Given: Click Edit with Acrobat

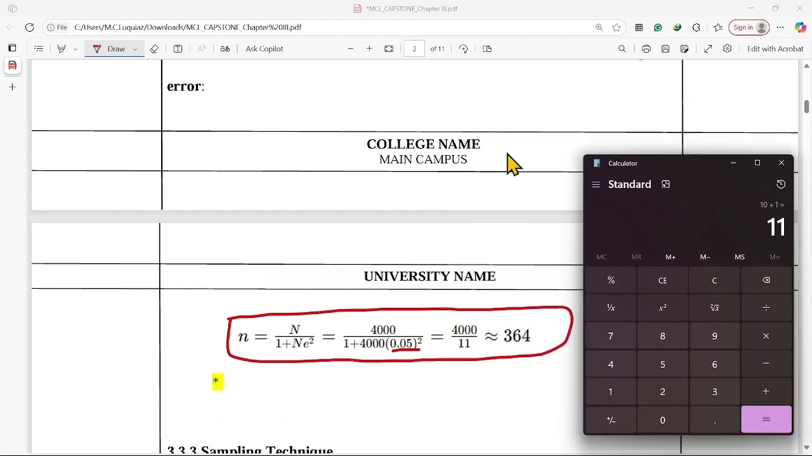Looking at the screenshot, I should [x=775, y=49].
